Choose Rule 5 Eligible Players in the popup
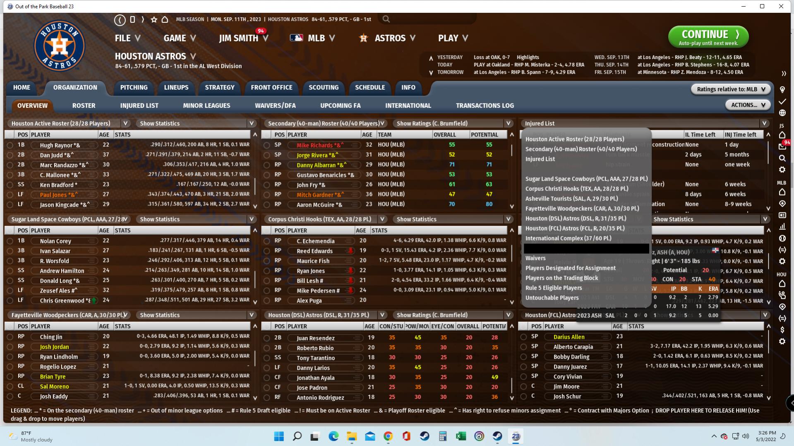794x446 pixels. [x=554, y=288]
